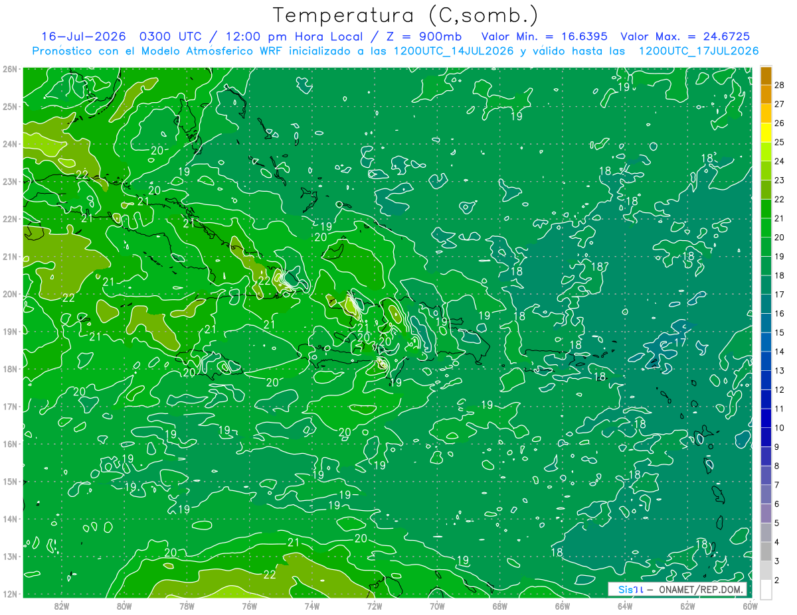Click the '66W' longitude axis label
This screenshot has width=797, height=615.
tap(562, 605)
